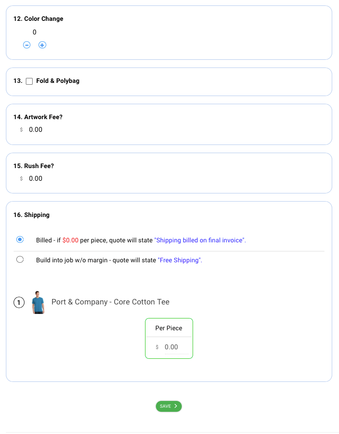Click the Port & Company - Core Cotton Tee name
This screenshot has height=434, width=339.
tap(110, 302)
